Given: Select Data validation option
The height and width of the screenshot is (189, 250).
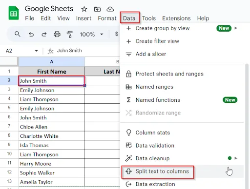Looking at the screenshot, I should click(x=182, y=146).
